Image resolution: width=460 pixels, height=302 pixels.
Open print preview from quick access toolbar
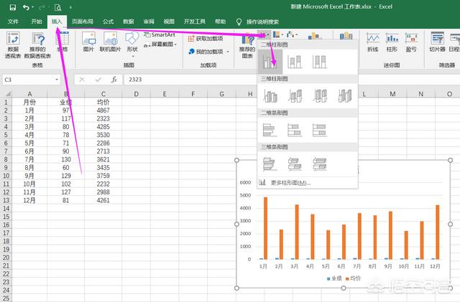coord(57,7)
